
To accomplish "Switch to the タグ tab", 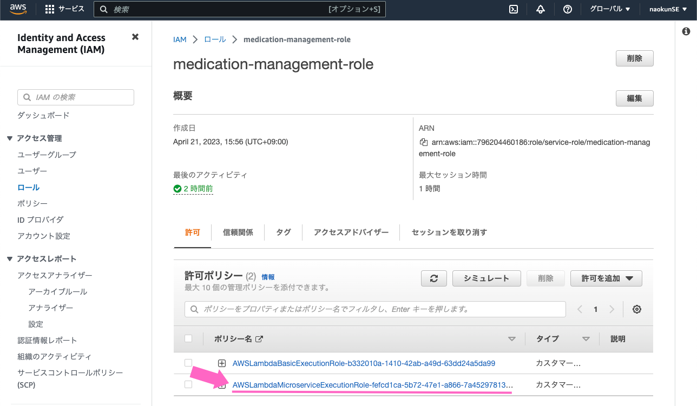I will point(284,232).
